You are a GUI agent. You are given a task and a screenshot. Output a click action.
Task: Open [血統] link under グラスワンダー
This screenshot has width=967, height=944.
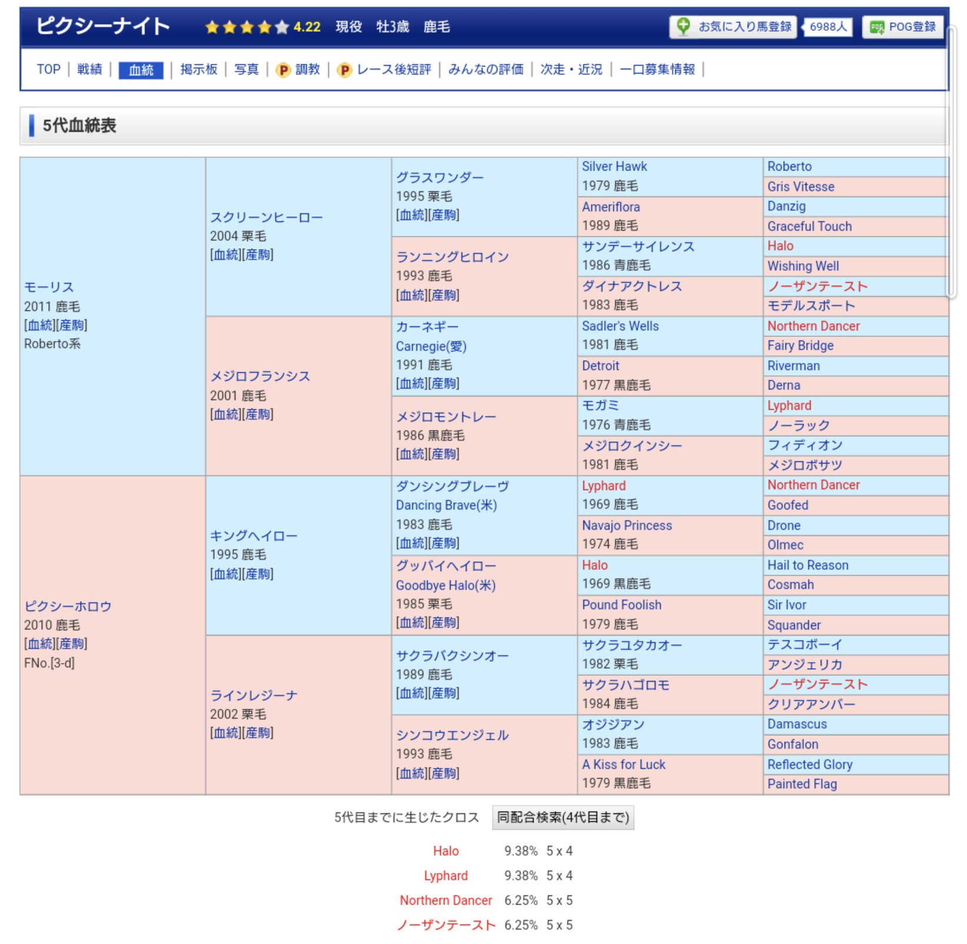click(412, 215)
